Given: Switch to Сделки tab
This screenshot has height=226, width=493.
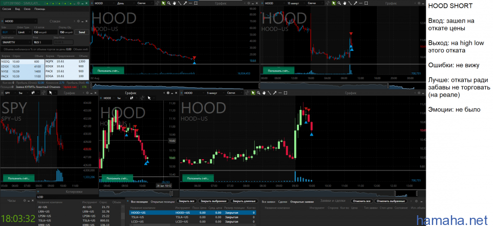Looking at the screenshot, I should click(282, 201).
